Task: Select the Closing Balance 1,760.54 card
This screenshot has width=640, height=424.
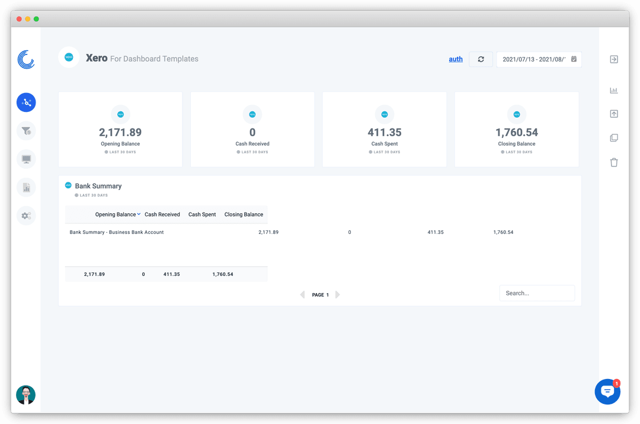Action: click(x=517, y=129)
